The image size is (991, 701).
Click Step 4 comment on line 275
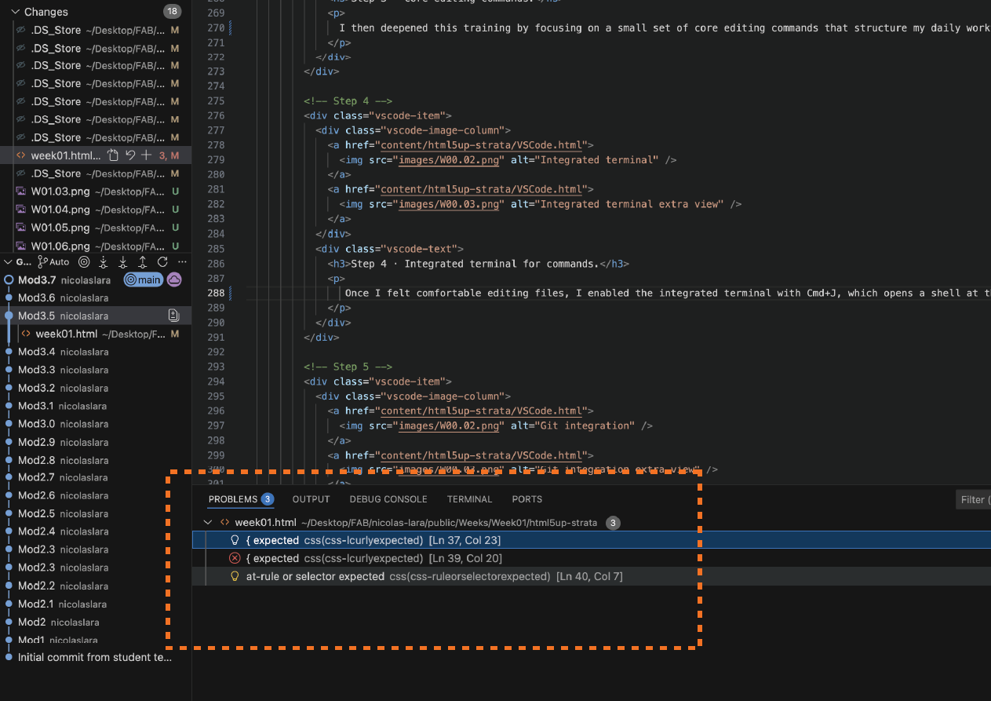(348, 101)
